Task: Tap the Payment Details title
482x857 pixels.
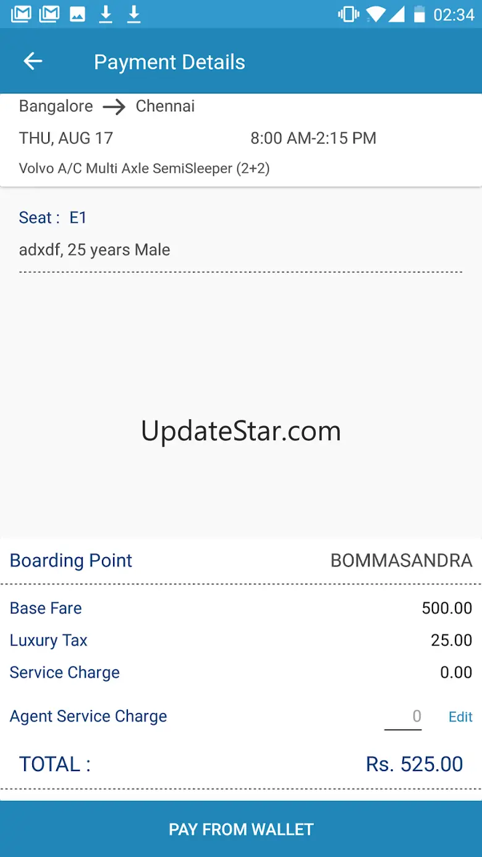Action: (169, 62)
